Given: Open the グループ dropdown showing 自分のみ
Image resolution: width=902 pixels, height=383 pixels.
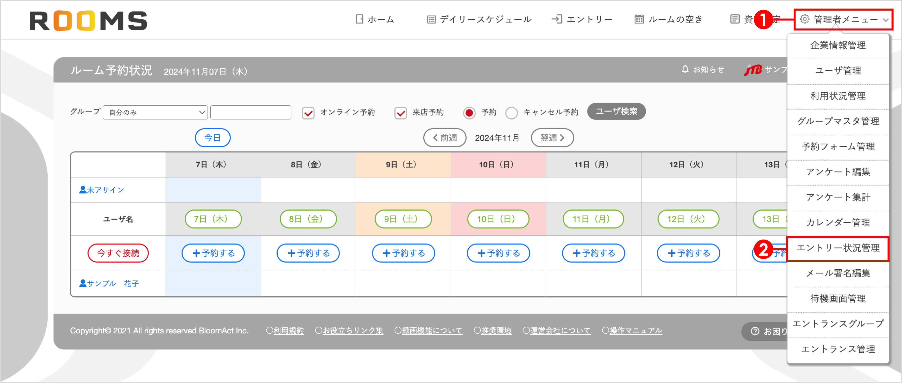Looking at the screenshot, I should 155,112.
